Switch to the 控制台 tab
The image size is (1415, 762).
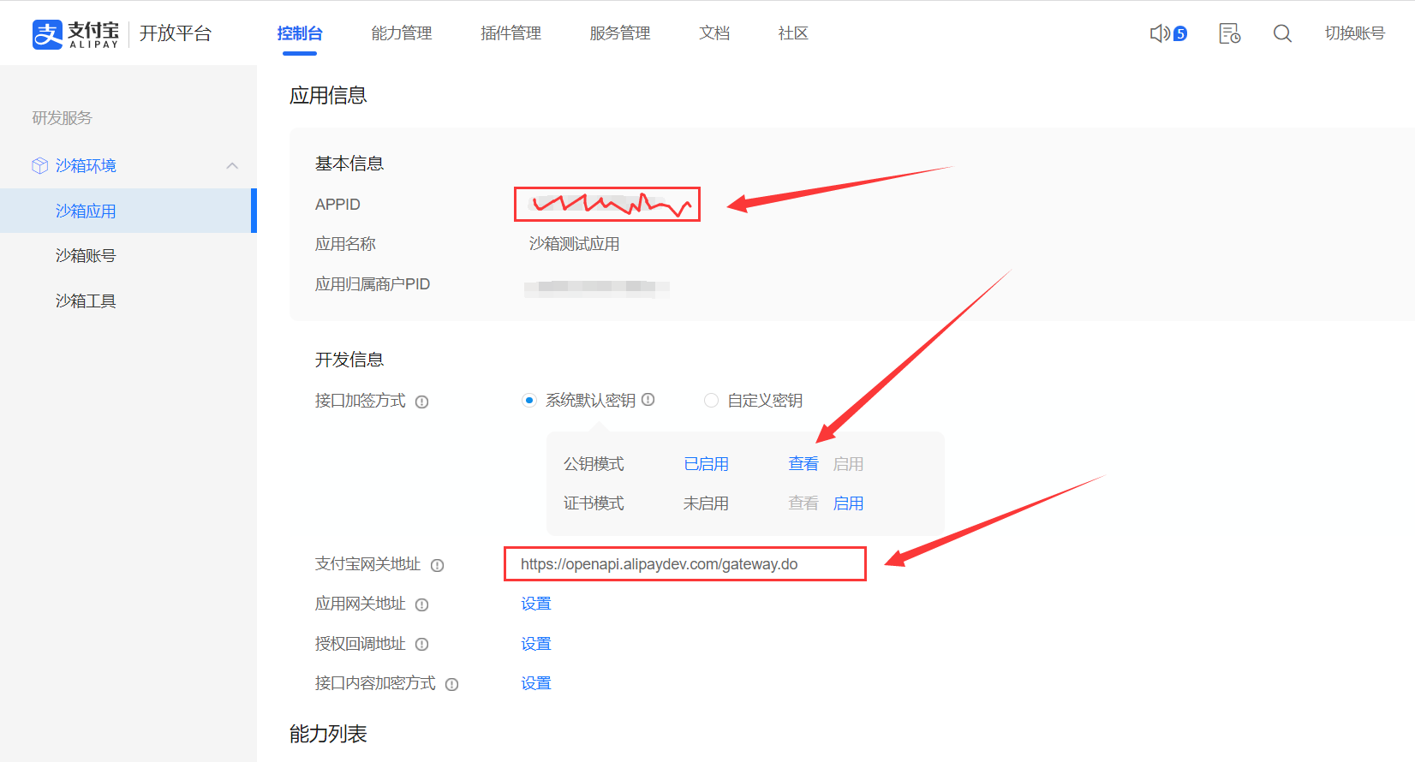pyautogui.click(x=300, y=33)
